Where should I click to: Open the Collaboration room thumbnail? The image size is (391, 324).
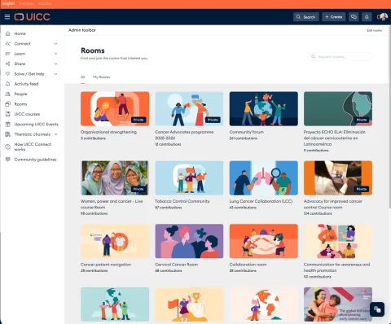264,241
